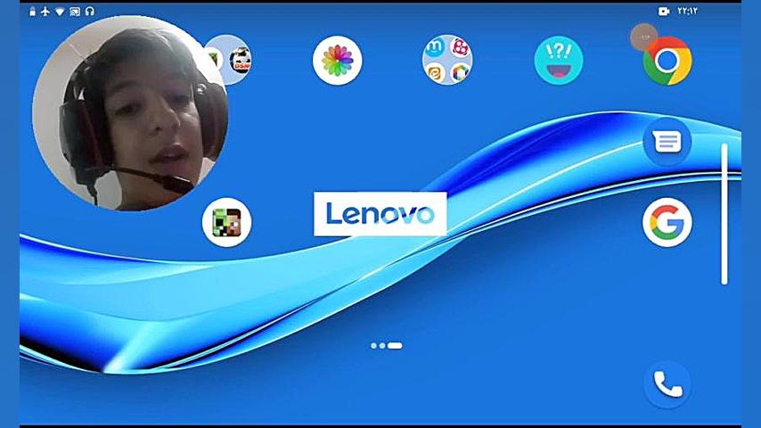The image size is (761, 428).
Task: Tap the battery status icon
Action: point(32,12)
